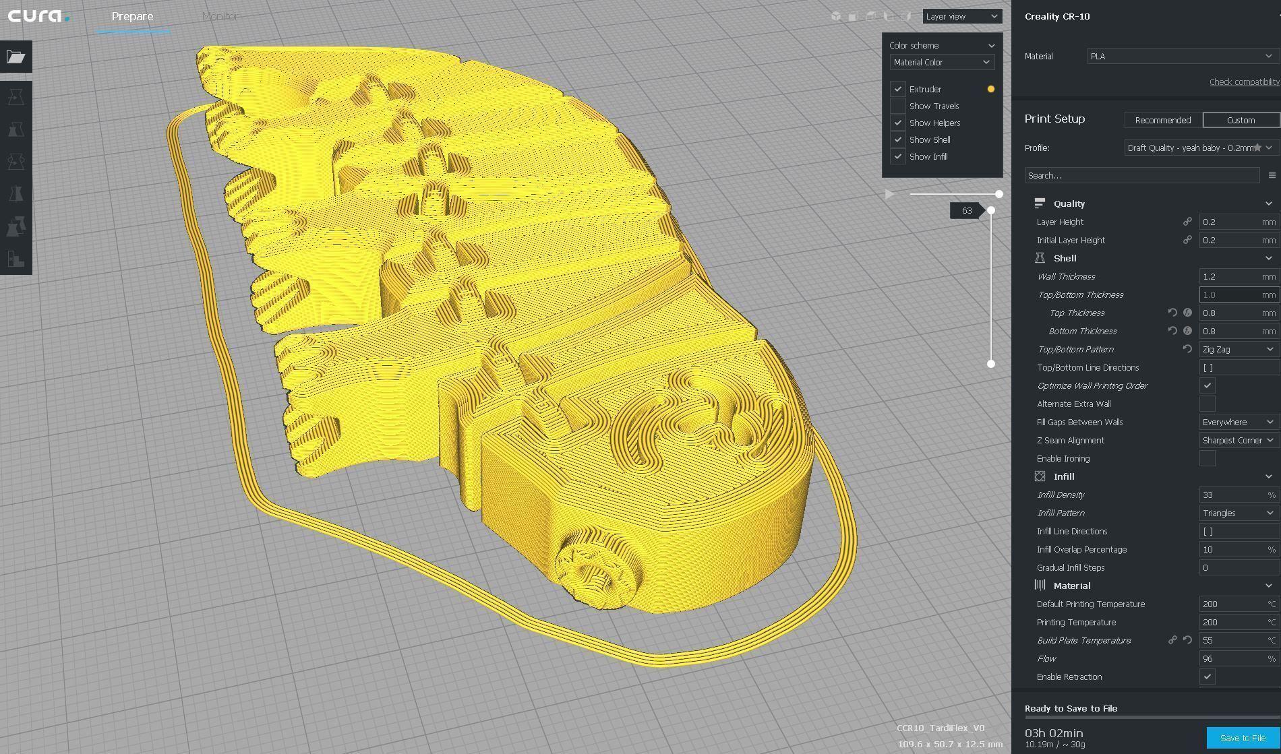Open the Material Color scheme dropdown
Screen dimensions: 1281x754
(942, 62)
